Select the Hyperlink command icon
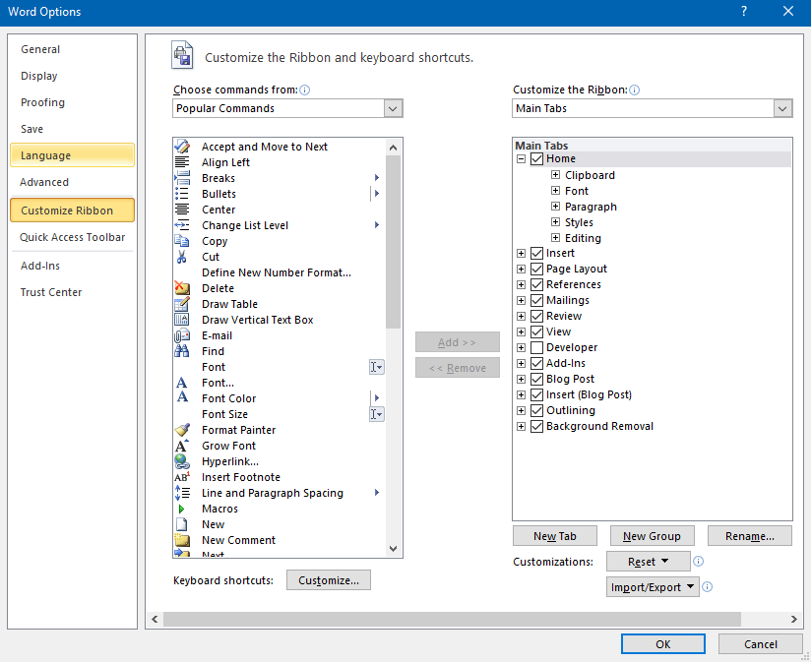The height and width of the screenshot is (662, 811). pos(182,461)
